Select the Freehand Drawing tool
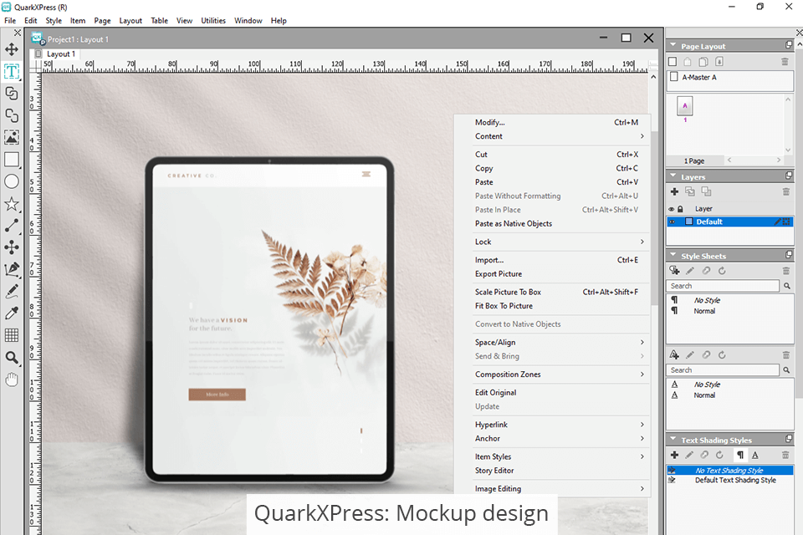This screenshot has height=535, width=803. 11,291
